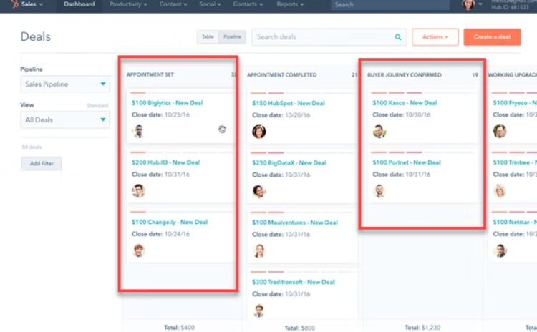
Task: Expand the Content menu
Action: tap(173, 4)
